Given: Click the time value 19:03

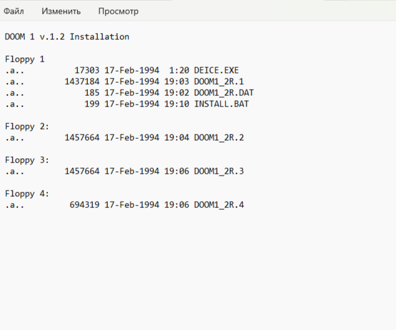Looking at the screenshot, I should click(177, 82).
